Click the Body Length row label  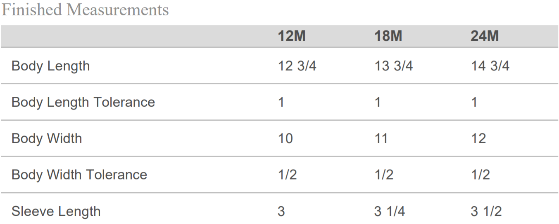pyautogui.click(x=50, y=66)
